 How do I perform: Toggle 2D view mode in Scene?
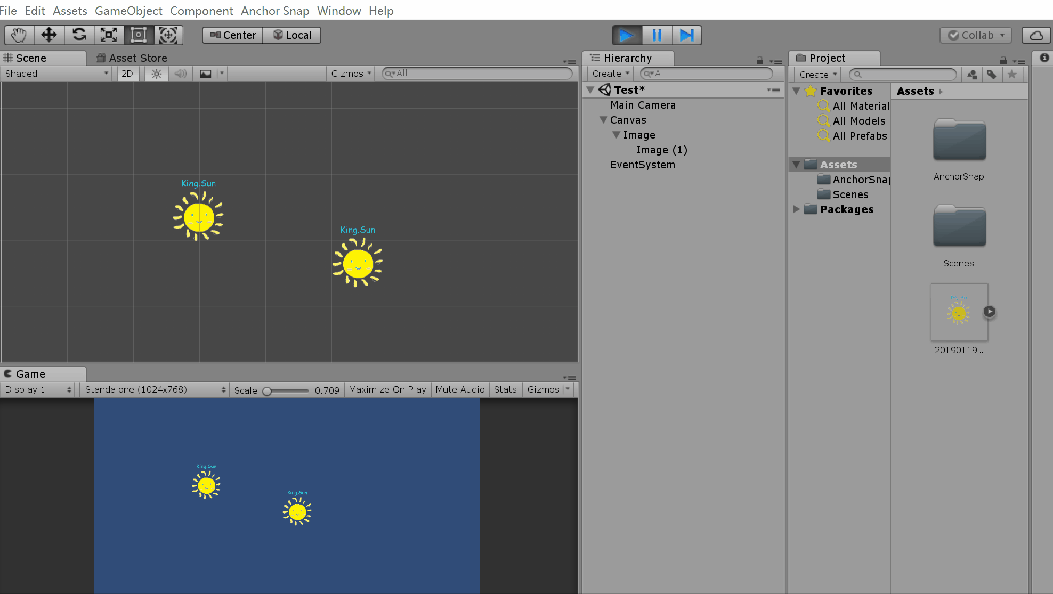pos(127,74)
